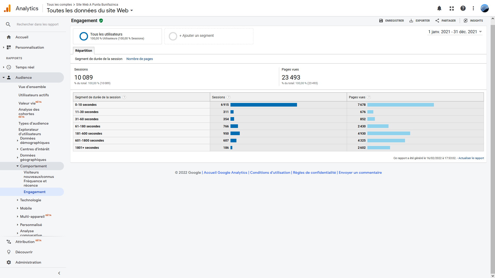Click the Découvrir lightbulb icon
The height and width of the screenshot is (278, 495).
pyautogui.click(x=9, y=252)
